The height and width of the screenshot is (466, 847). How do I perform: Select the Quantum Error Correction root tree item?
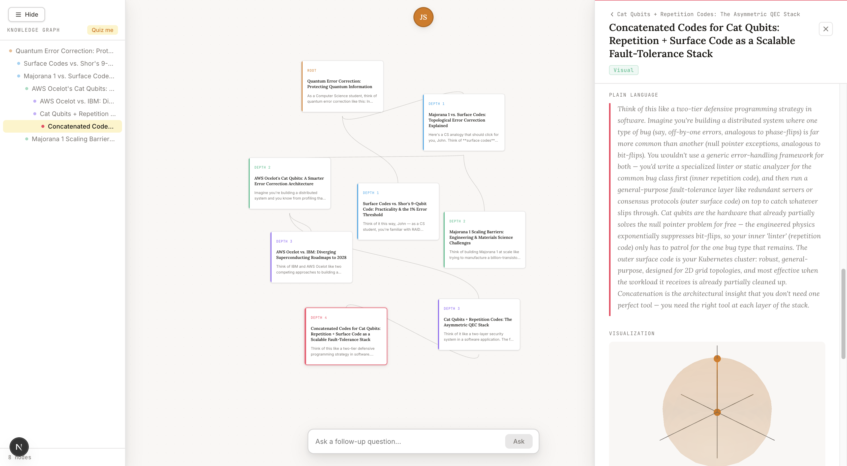coord(65,51)
